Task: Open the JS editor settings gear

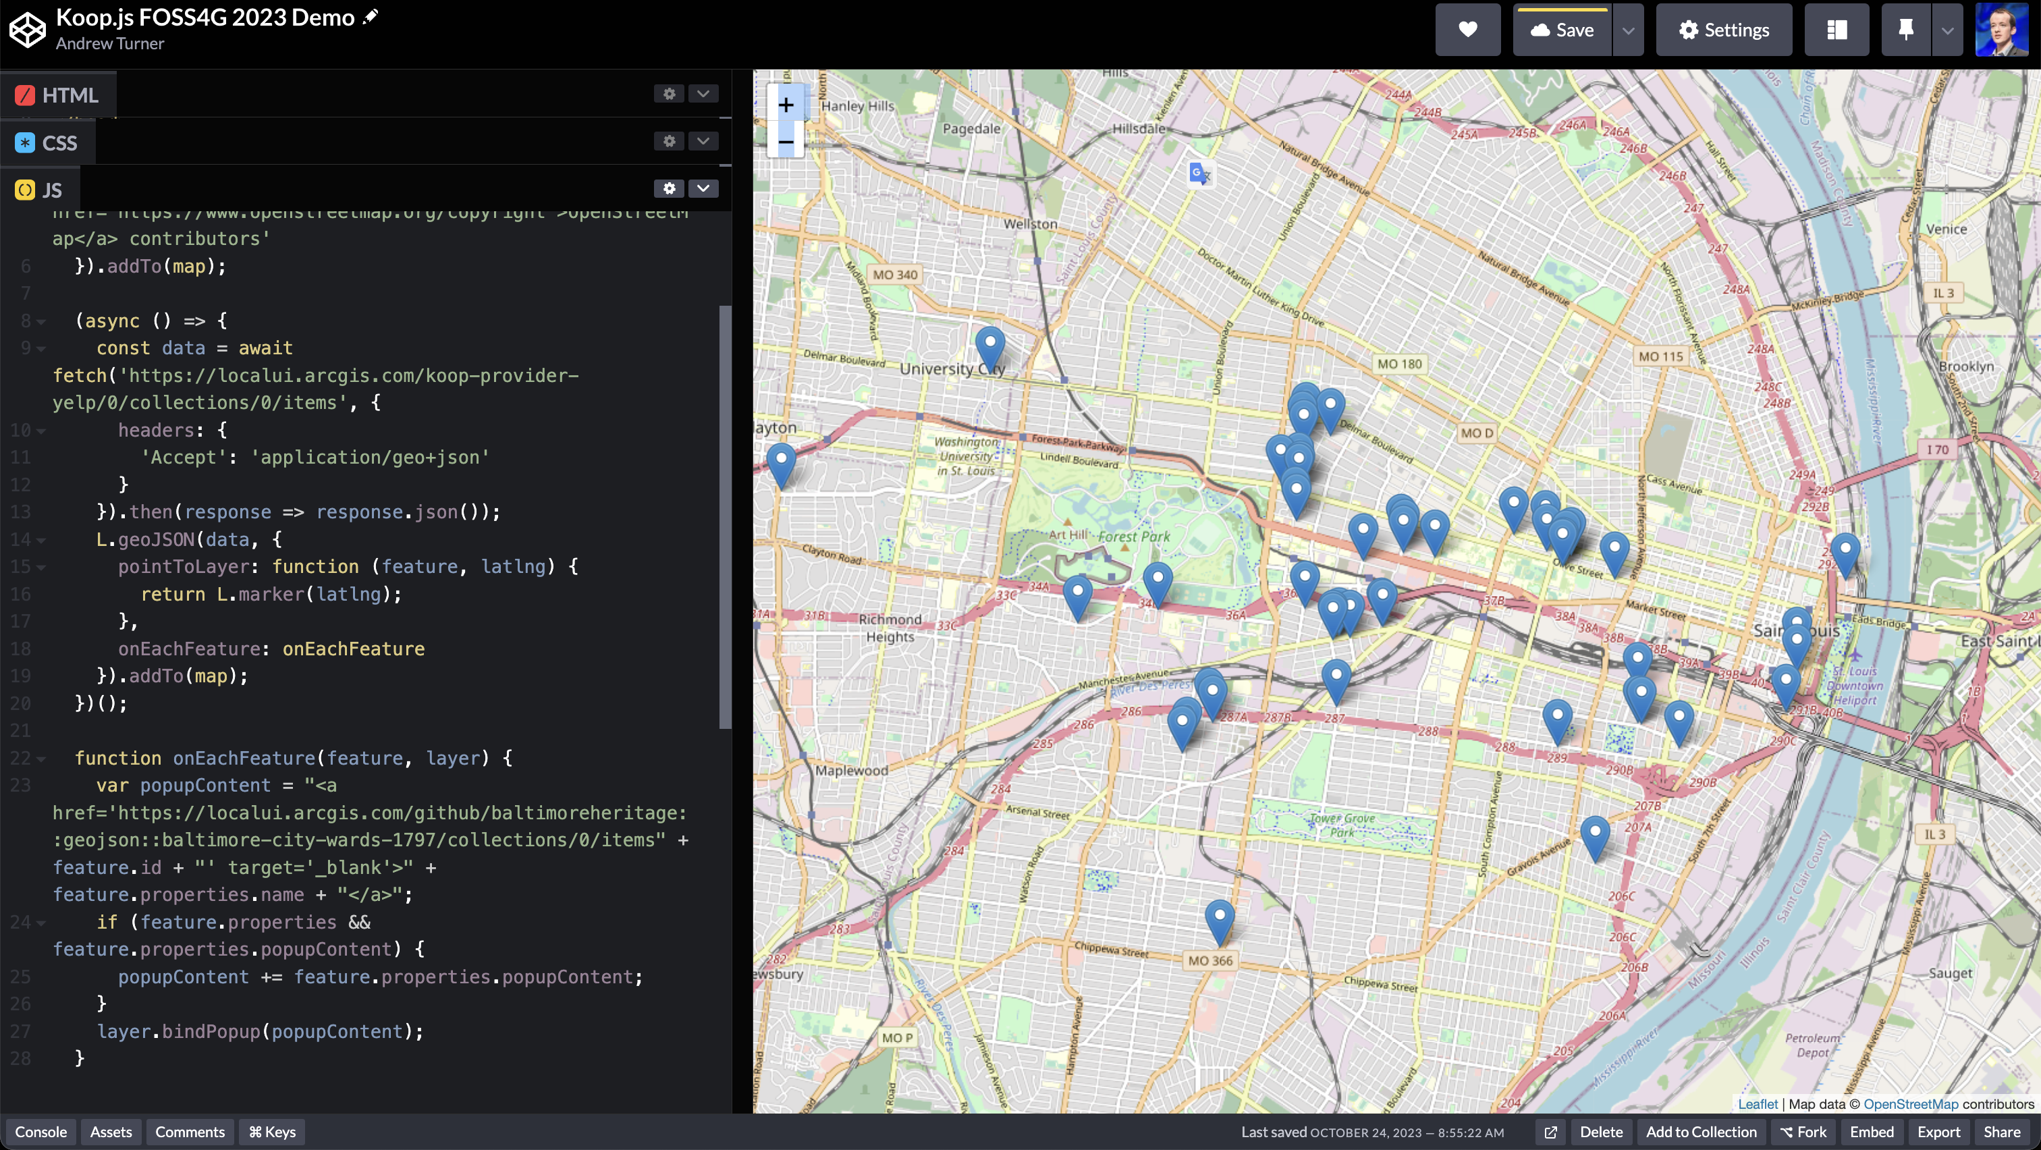Action: [x=669, y=188]
